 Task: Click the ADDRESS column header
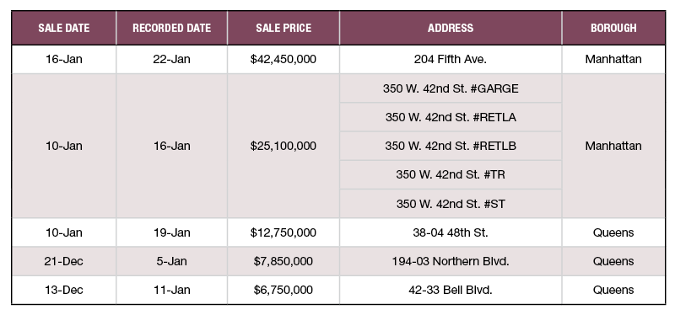(451, 28)
